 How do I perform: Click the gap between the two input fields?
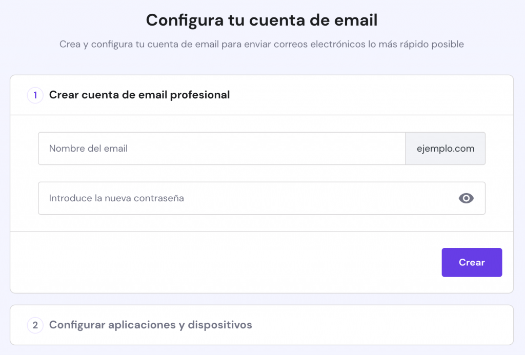[261, 173]
